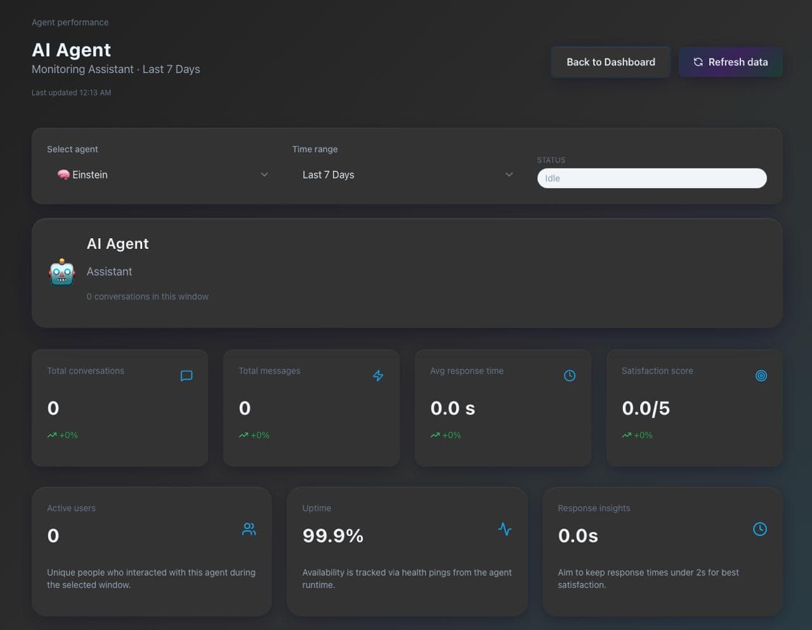The width and height of the screenshot is (812, 630).
Task: Click the robot avatar of the AI Agent
Action: tap(62, 272)
